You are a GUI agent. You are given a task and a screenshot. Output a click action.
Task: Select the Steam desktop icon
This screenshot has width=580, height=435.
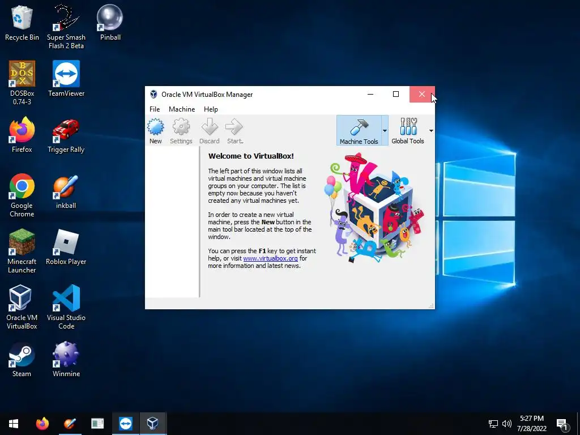click(22, 360)
